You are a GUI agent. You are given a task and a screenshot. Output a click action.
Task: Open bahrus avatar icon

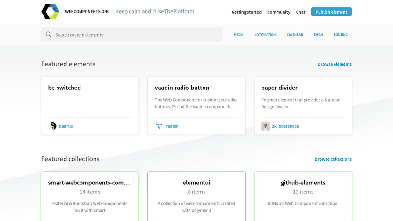point(52,126)
